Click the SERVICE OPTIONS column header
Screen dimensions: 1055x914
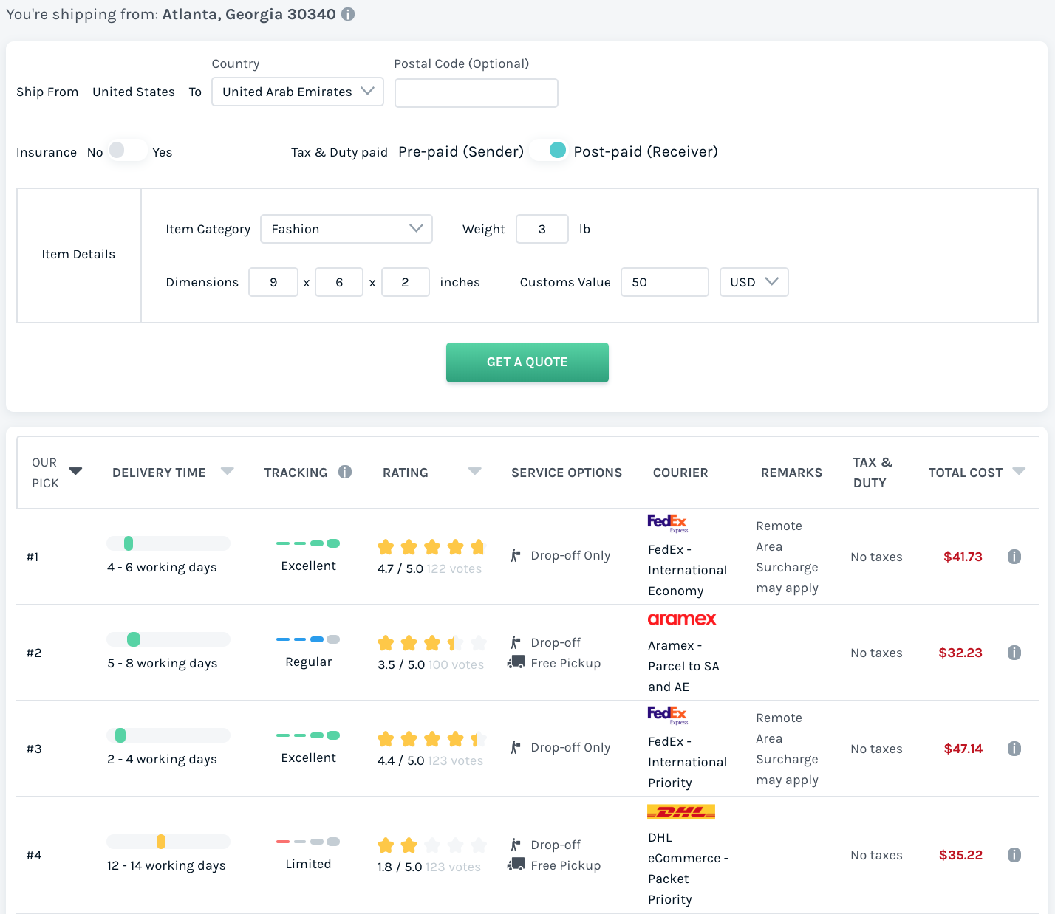567,473
